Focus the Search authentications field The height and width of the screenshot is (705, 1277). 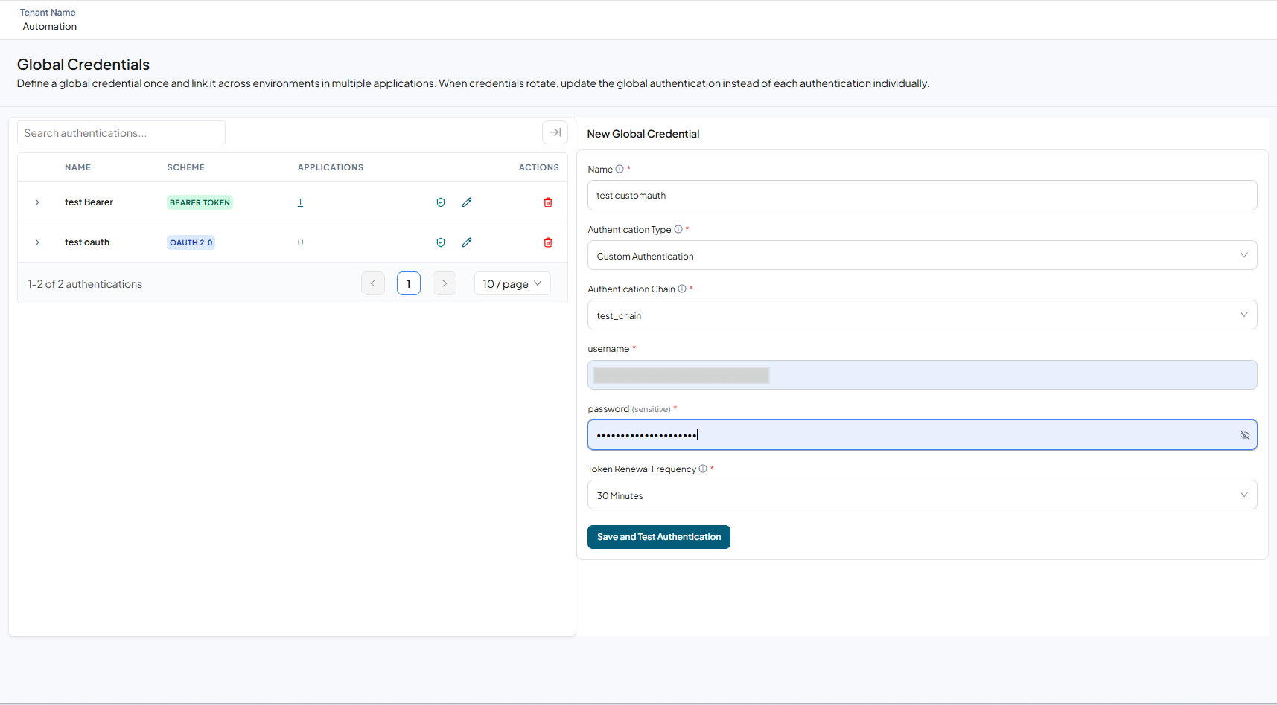coord(121,132)
